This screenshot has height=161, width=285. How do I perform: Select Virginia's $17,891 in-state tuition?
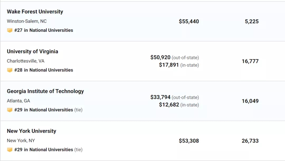169,65
